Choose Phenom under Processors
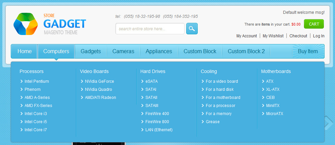 tap(32, 89)
